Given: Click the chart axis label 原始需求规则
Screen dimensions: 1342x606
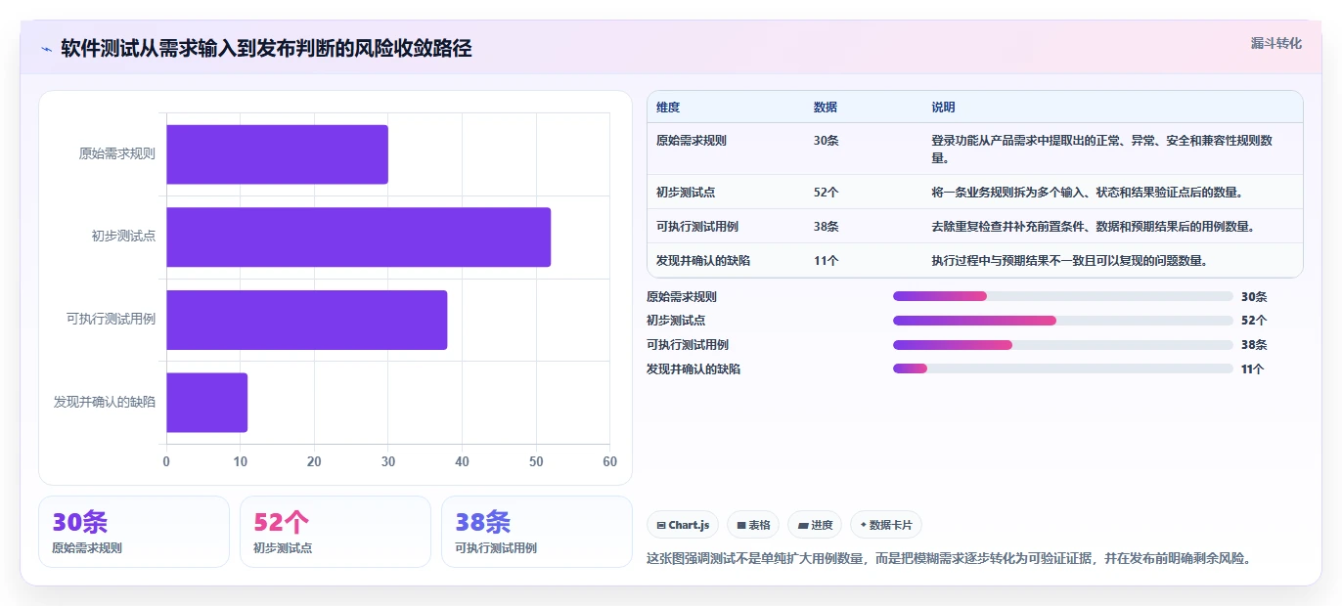Looking at the screenshot, I should (x=117, y=153).
